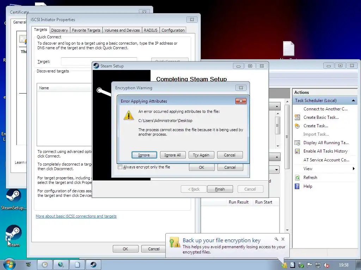The width and height of the screenshot is (361, 270).
Task: Click the Ignore All button
Action: point(173,155)
